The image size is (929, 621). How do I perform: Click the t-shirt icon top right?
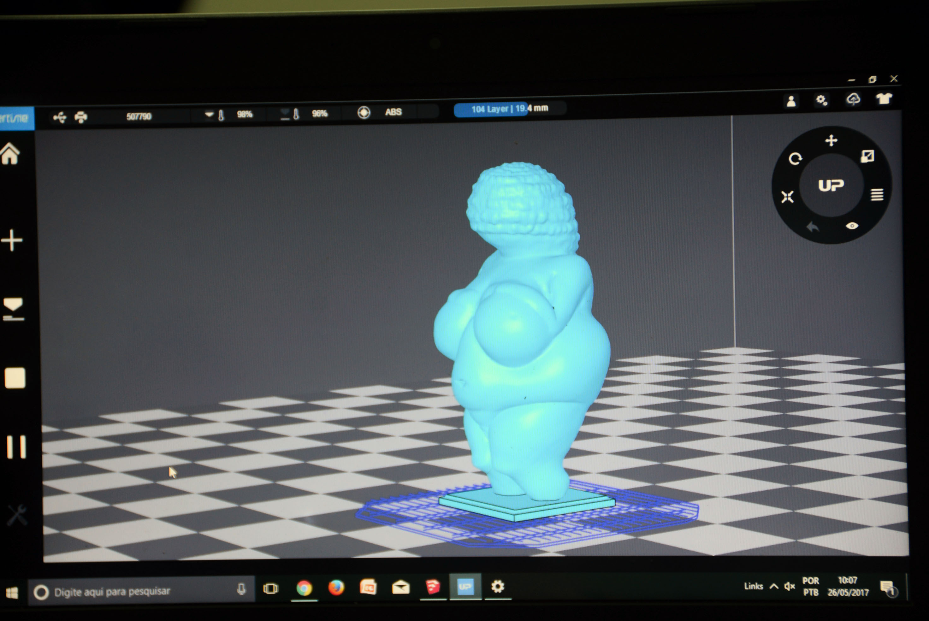[884, 98]
